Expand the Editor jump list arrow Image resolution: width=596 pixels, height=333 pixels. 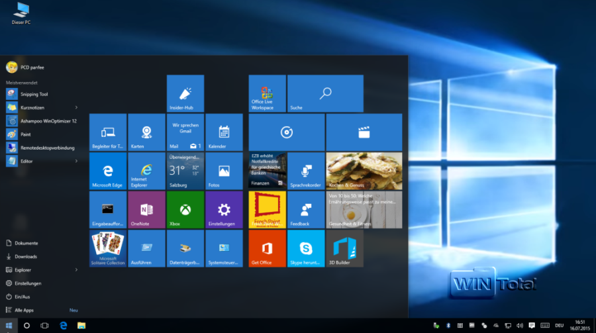pyautogui.click(x=76, y=161)
